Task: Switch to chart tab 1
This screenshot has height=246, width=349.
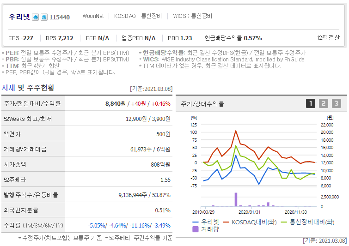Action: coord(311,103)
